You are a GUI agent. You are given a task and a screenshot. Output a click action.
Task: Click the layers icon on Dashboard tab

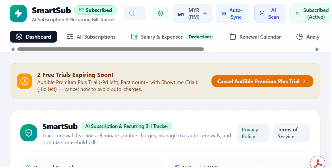coord(19,37)
